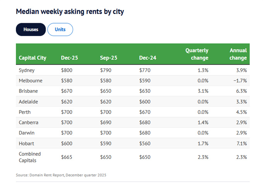Switch to the Units tab
The height and width of the screenshot is (189, 263).
coord(60,29)
